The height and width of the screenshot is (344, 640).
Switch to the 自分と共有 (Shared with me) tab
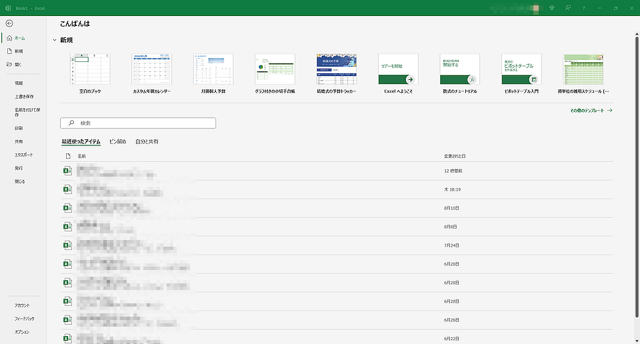click(x=147, y=141)
